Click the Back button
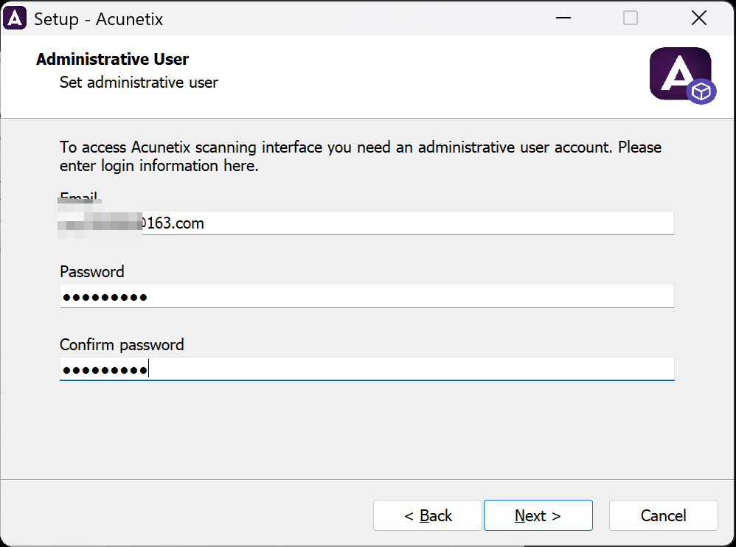Image resolution: width=736 pixels, height=547 pixels. 428,515
